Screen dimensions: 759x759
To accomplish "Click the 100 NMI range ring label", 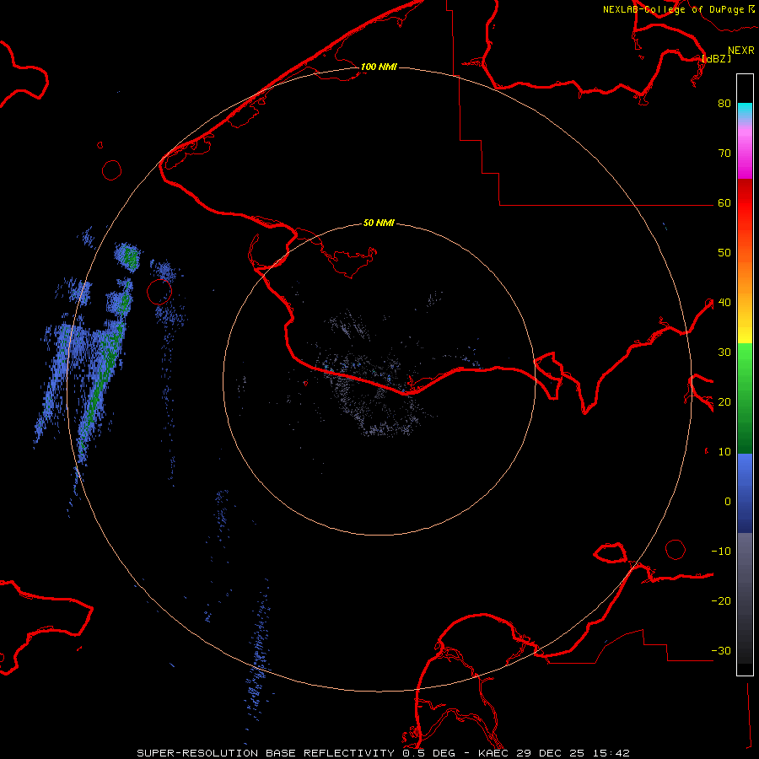I will click(x=379, y=67).
